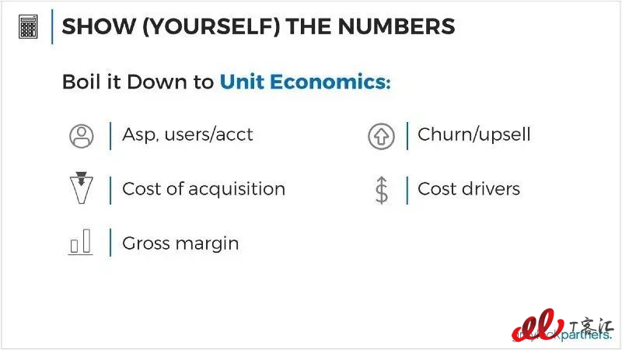
Task: Select the 'Gross margin' text
Action: pyautogui.click(x=180, y=243)
